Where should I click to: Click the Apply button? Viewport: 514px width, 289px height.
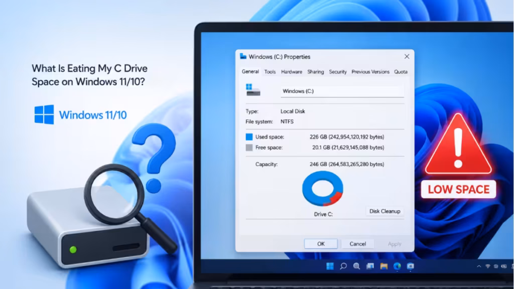point(395,244)
